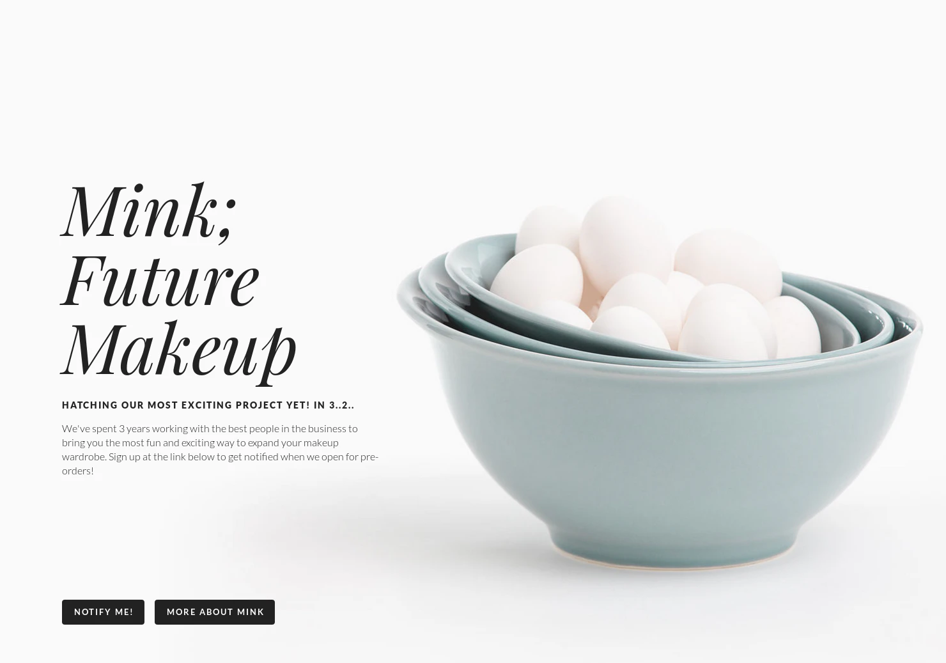Screen dimensions: 946x663
Task: Select the word "Mink;" in the headline
Action: tap(150, 212)
